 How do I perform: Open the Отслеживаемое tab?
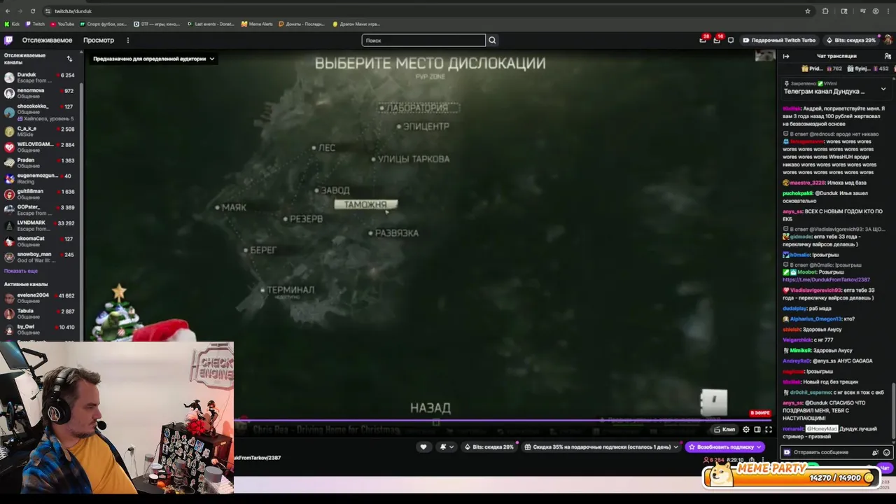[47, 40]
